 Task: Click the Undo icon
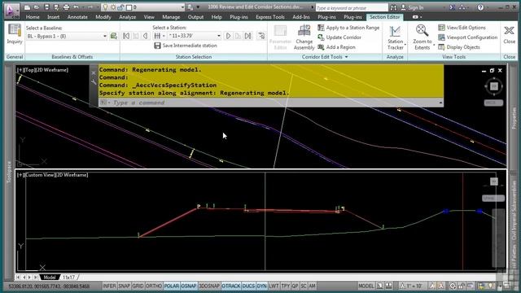[x=76, y=7]
